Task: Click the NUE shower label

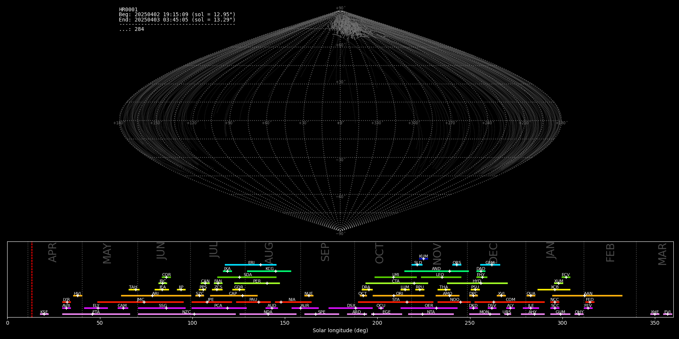Action: (x=309, y=294)
